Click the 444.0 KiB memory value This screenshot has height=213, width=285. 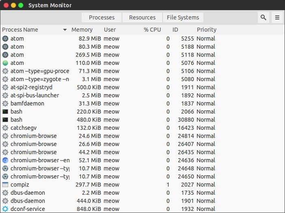pos(89,201)
